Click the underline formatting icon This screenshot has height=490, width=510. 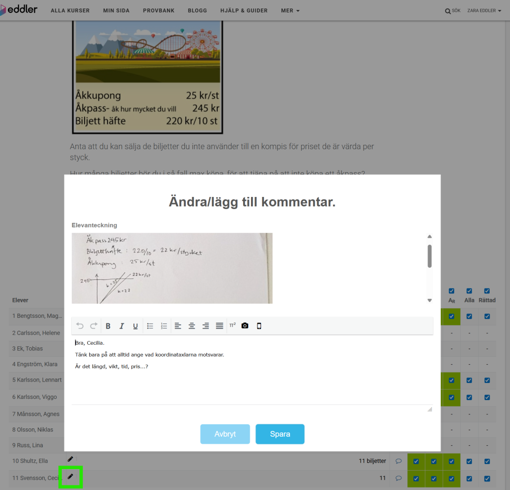pos(135,326)
